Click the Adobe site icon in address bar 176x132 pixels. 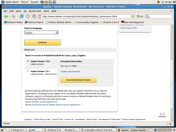40,16
